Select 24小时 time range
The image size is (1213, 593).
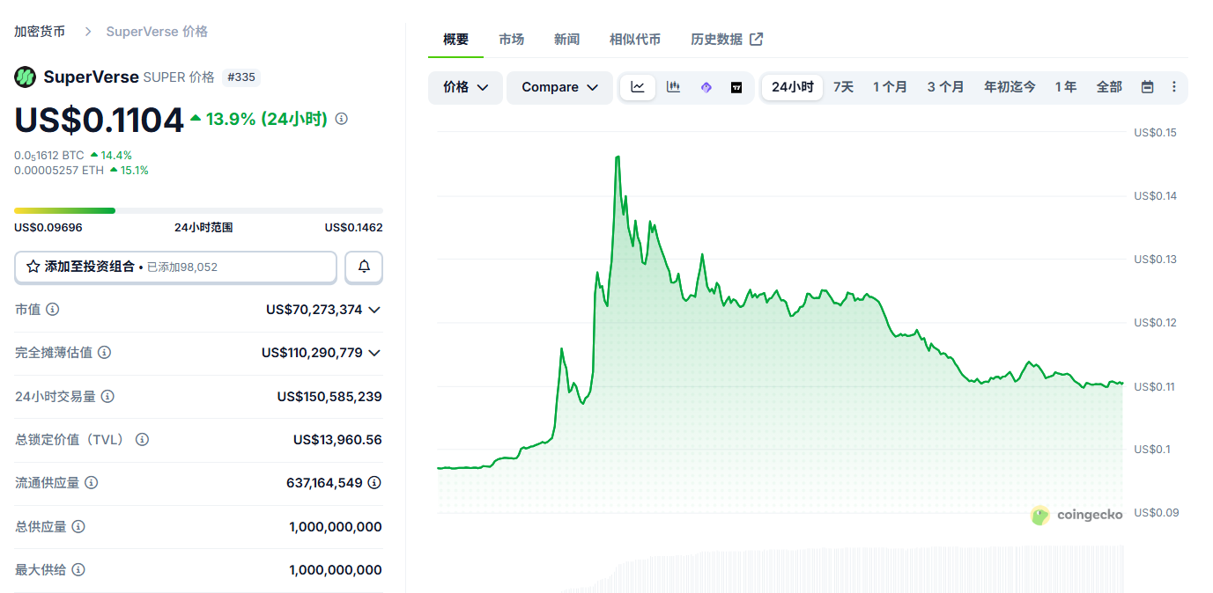pyautogui.click(x=792, y=87)
